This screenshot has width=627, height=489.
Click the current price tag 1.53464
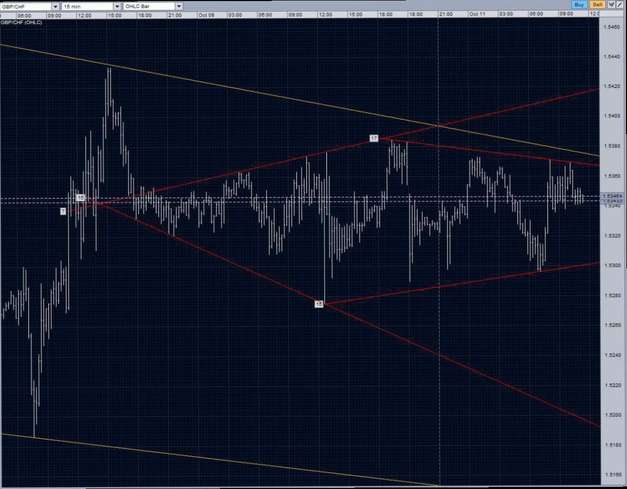coord(613,196)
